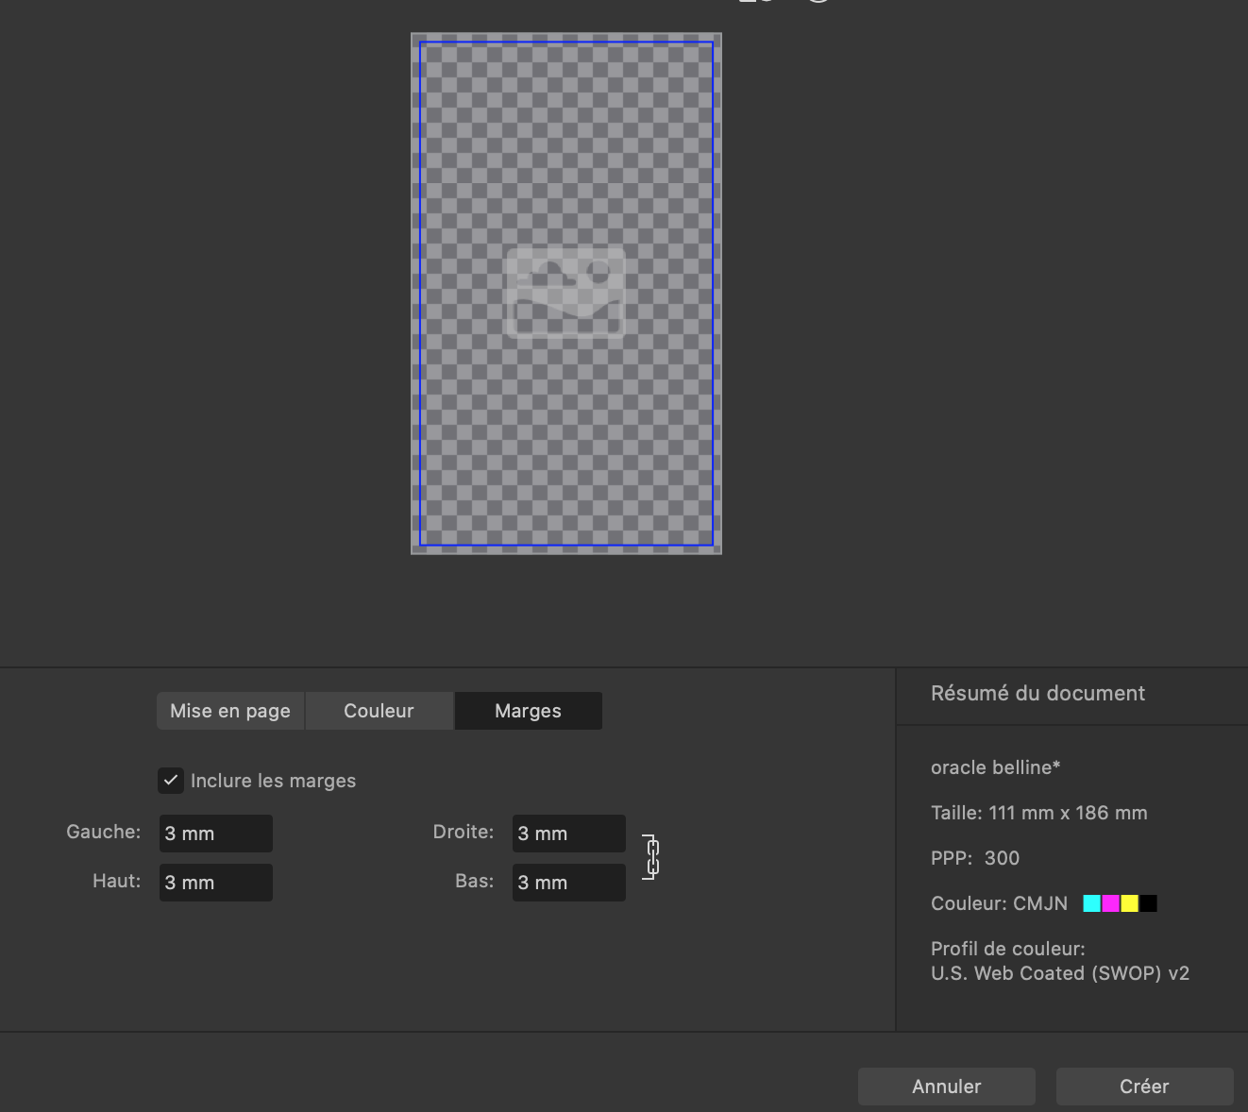Click the Droite margin field
This screenshot has height=1112, width=1248.
567,833
